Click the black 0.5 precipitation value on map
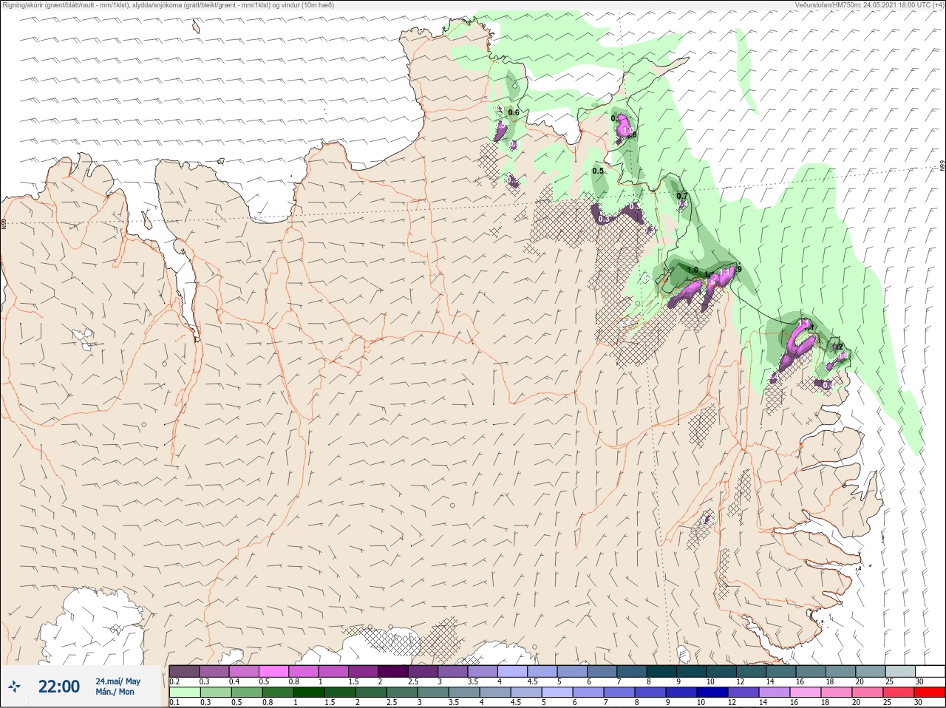The width and height of the screenshot is (946, 708). [x=598, y=171]
